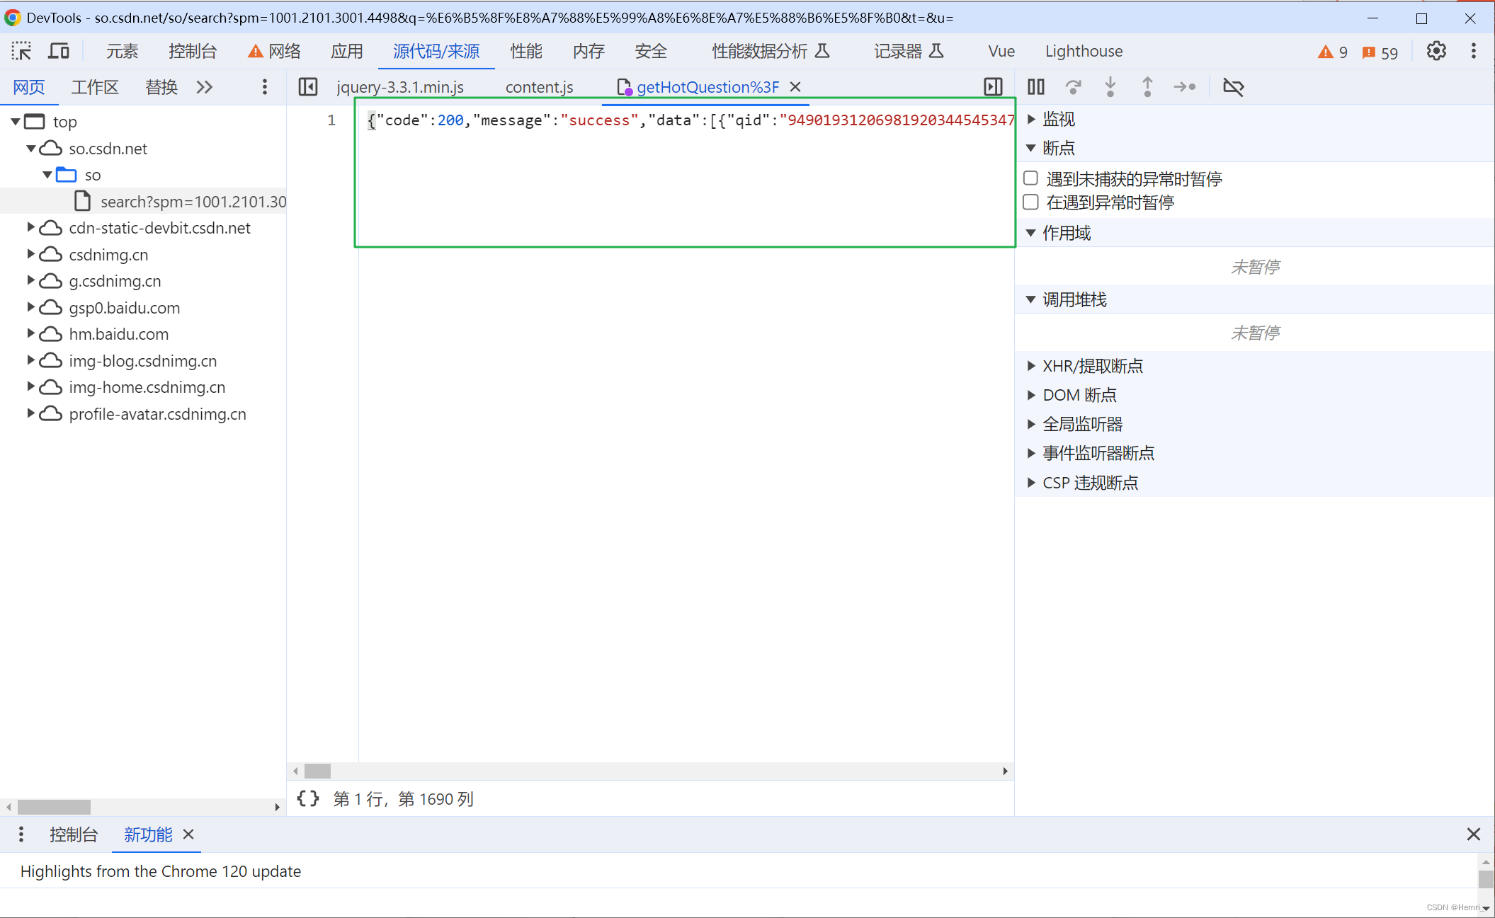
Task: Hide the navigator sidebar
Action: point(308,87)
